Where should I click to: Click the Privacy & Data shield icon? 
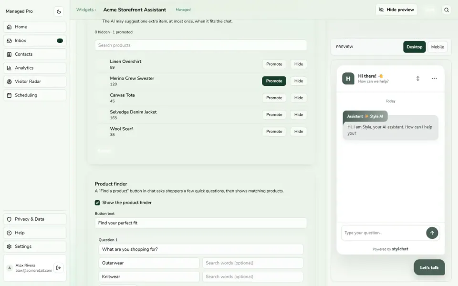pos(10,219)
